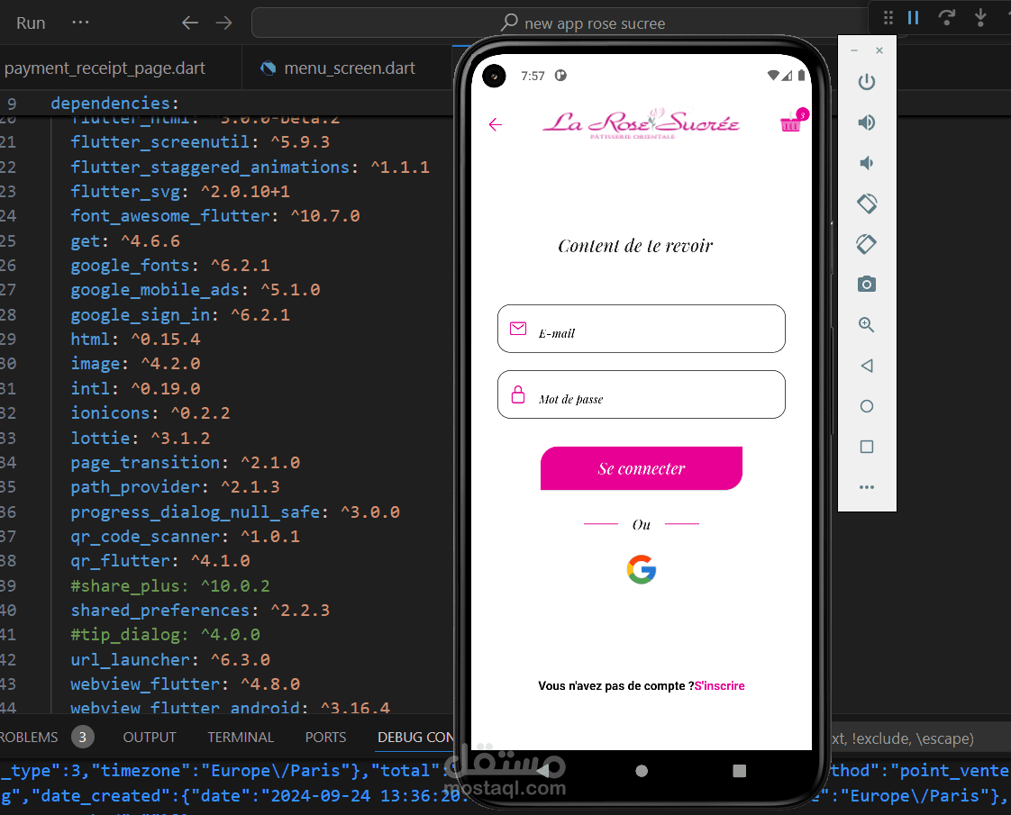Click the 'dependencies:' sticky header line

pos(114,103)
